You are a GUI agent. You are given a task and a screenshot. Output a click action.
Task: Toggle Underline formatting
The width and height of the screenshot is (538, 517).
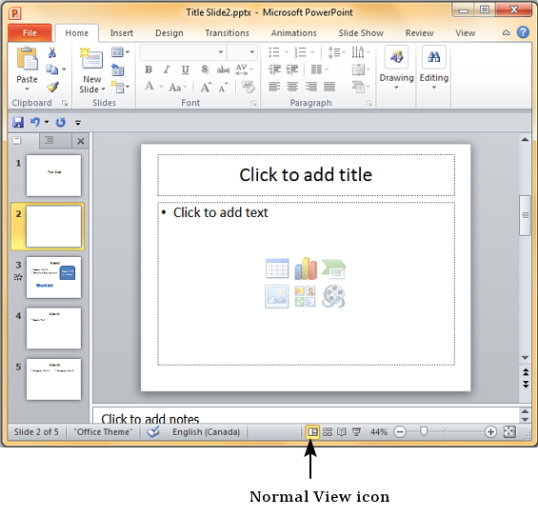coord(186,70)
